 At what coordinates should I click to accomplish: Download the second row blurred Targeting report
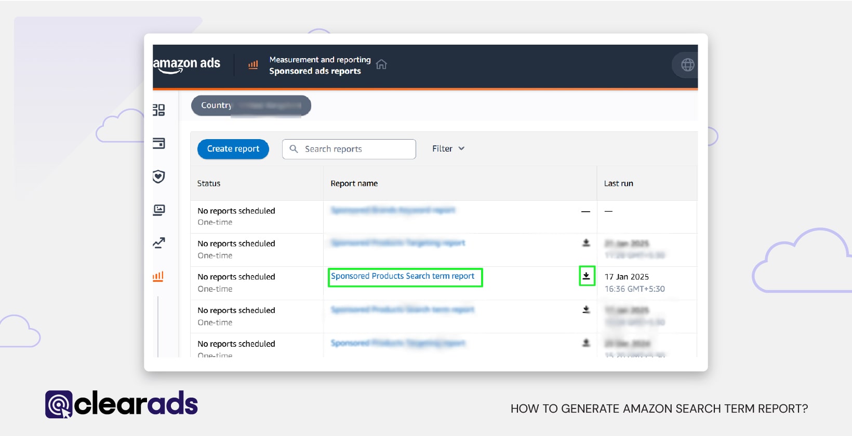[x=586, y=242]
